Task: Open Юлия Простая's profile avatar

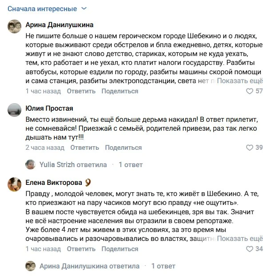Action: click(x=14, y=110)
